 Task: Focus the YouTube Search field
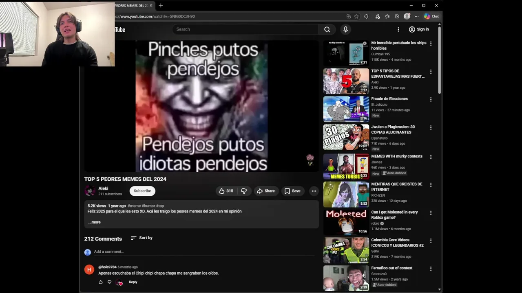click(x=246, y=29)
